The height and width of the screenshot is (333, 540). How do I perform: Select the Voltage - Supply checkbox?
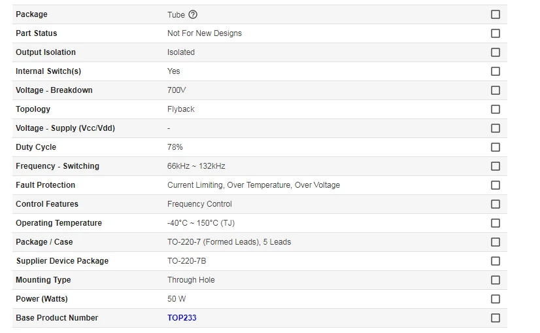click(496, 128)
